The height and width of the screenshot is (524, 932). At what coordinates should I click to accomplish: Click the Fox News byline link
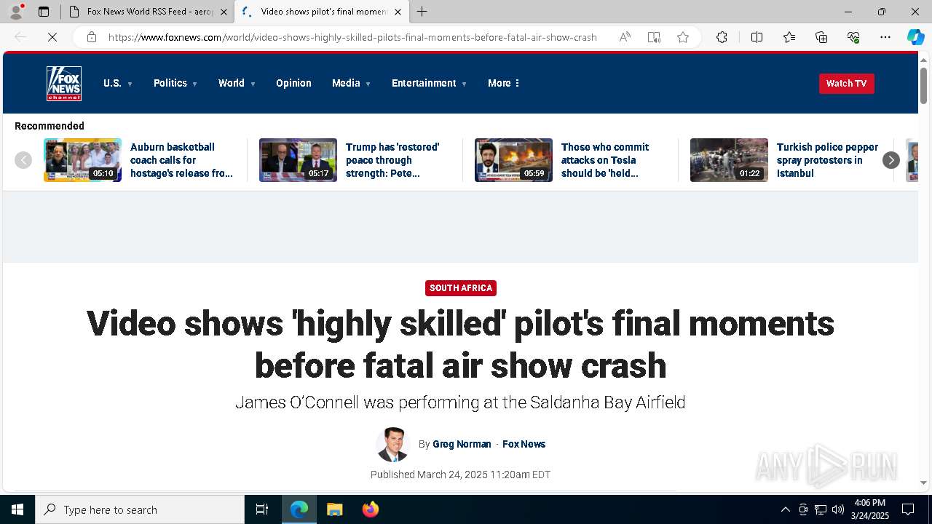click(524, 444)
